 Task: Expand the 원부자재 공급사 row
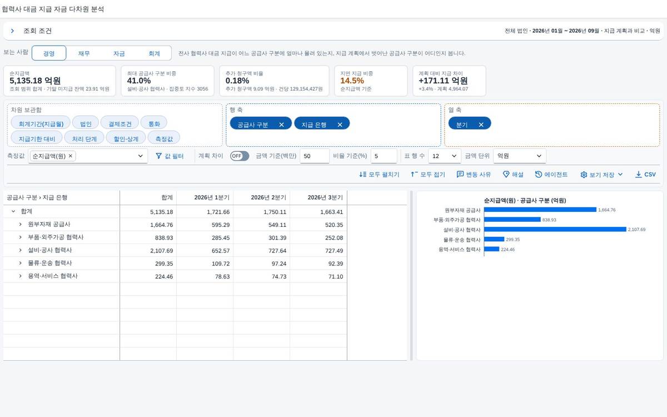21,225
